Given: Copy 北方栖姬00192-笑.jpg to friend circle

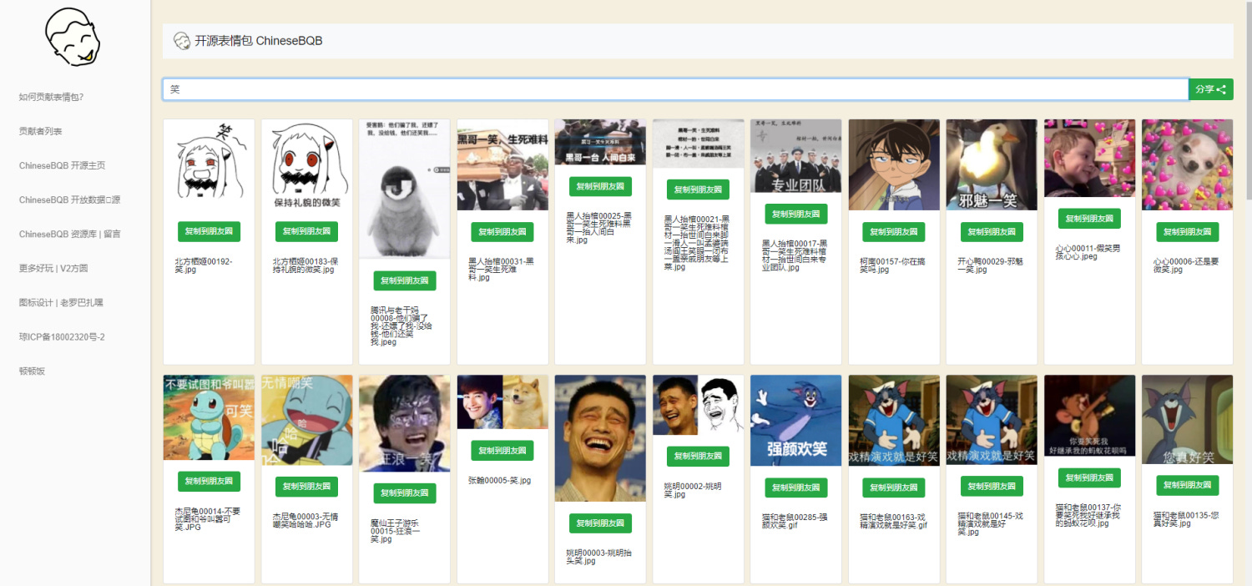Looking at the screenshot, I should pos(209,231).
